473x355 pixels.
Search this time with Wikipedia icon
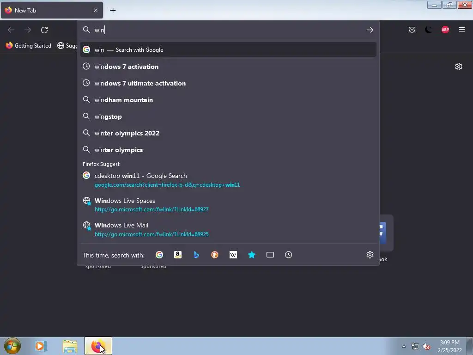[233, 255]
